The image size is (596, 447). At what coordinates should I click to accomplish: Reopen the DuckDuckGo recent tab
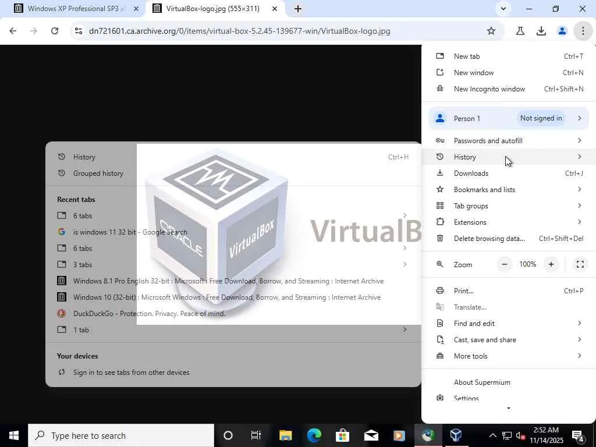[233, 314]
